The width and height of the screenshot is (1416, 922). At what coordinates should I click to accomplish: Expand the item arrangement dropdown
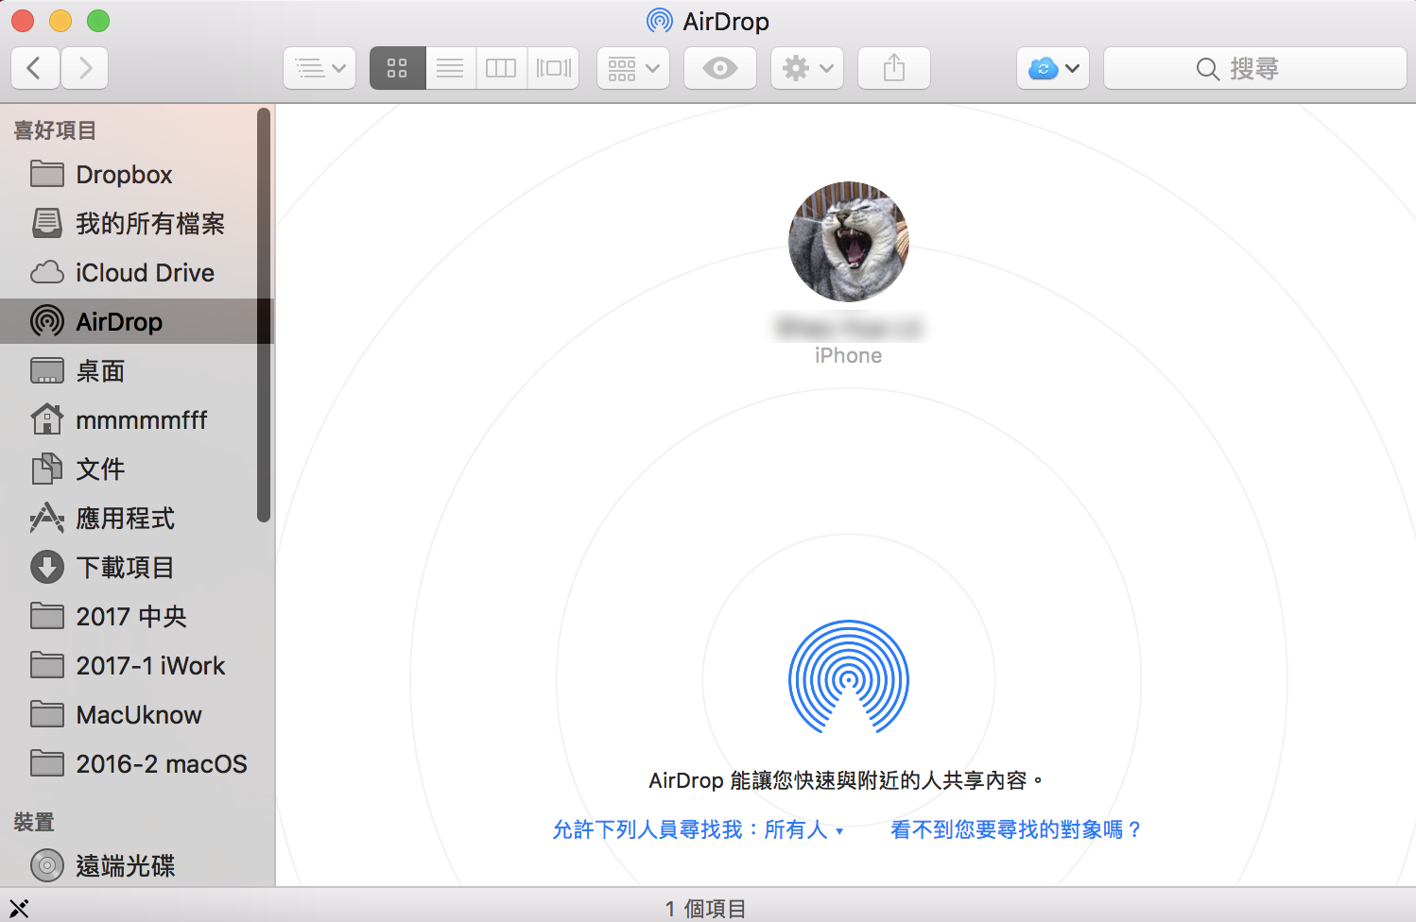[632, 68]
